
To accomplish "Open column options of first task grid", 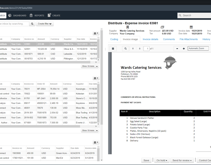I will 96,33.
